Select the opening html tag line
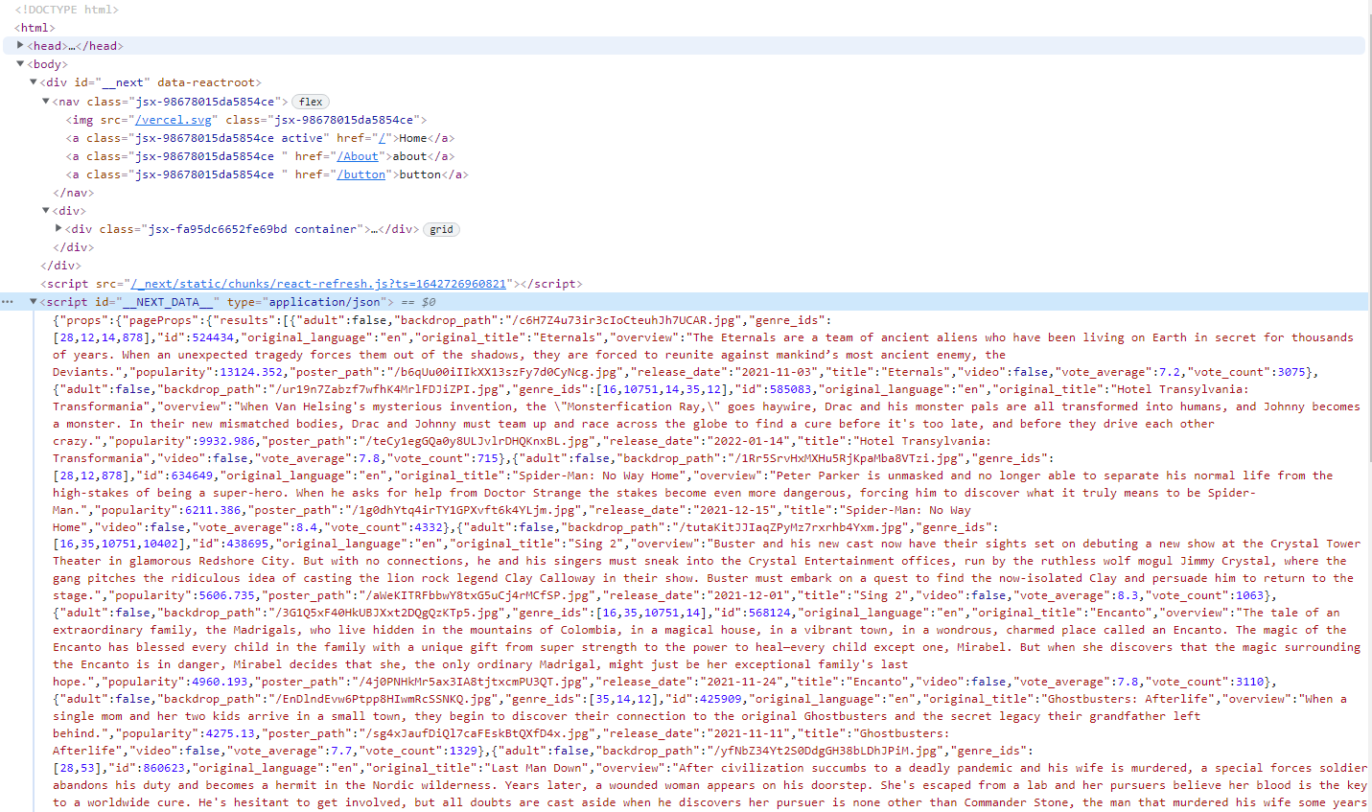 pos(35,28)
